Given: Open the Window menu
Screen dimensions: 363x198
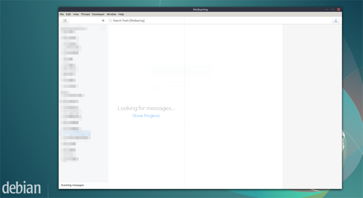Looking at the screenshot, I should [x=111, y=14].
